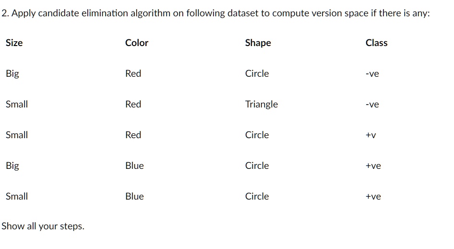This screenshot has height=249, width=454.
Task: Select the last 'Blue' color cell
Action: coord(134,196)
